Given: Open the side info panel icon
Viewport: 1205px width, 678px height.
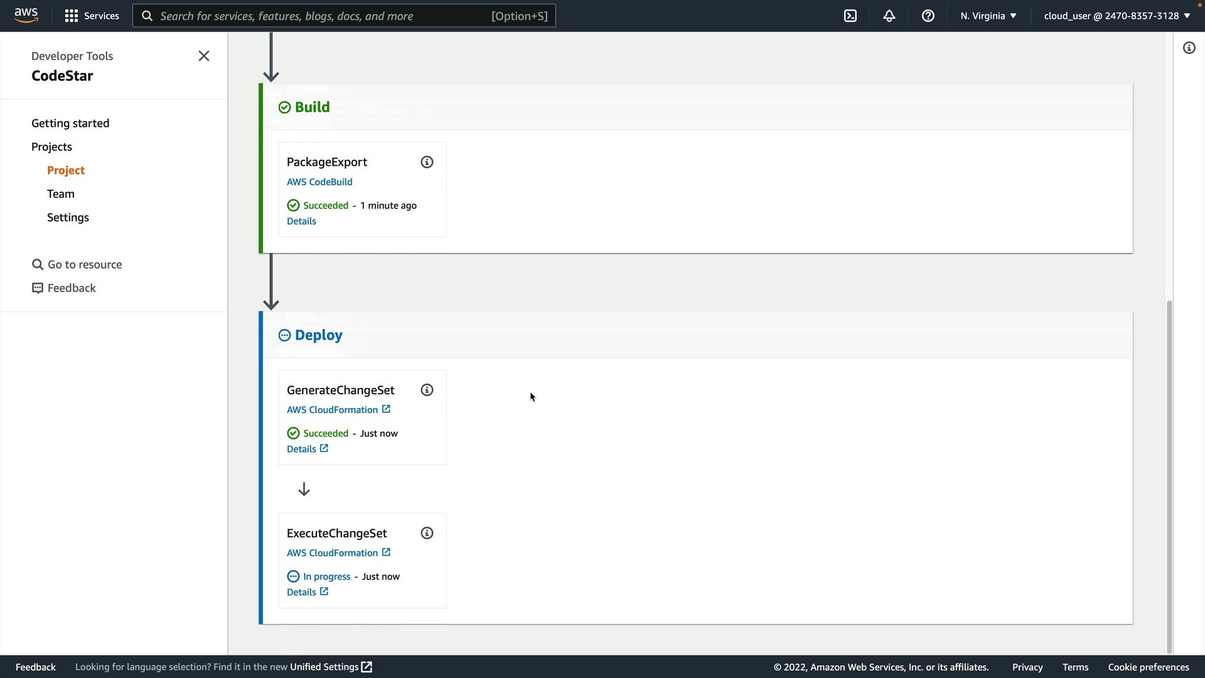Looking at the screenshot, I should coord(1189,48).
